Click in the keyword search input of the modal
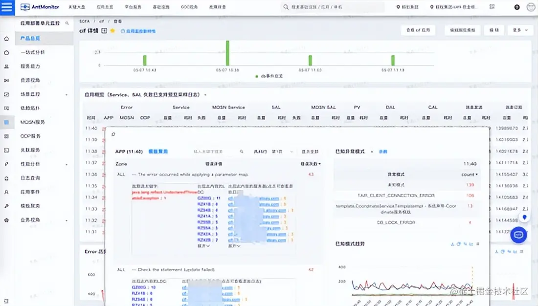This screenshot has height=306, width=538. (x=210, y=152)
